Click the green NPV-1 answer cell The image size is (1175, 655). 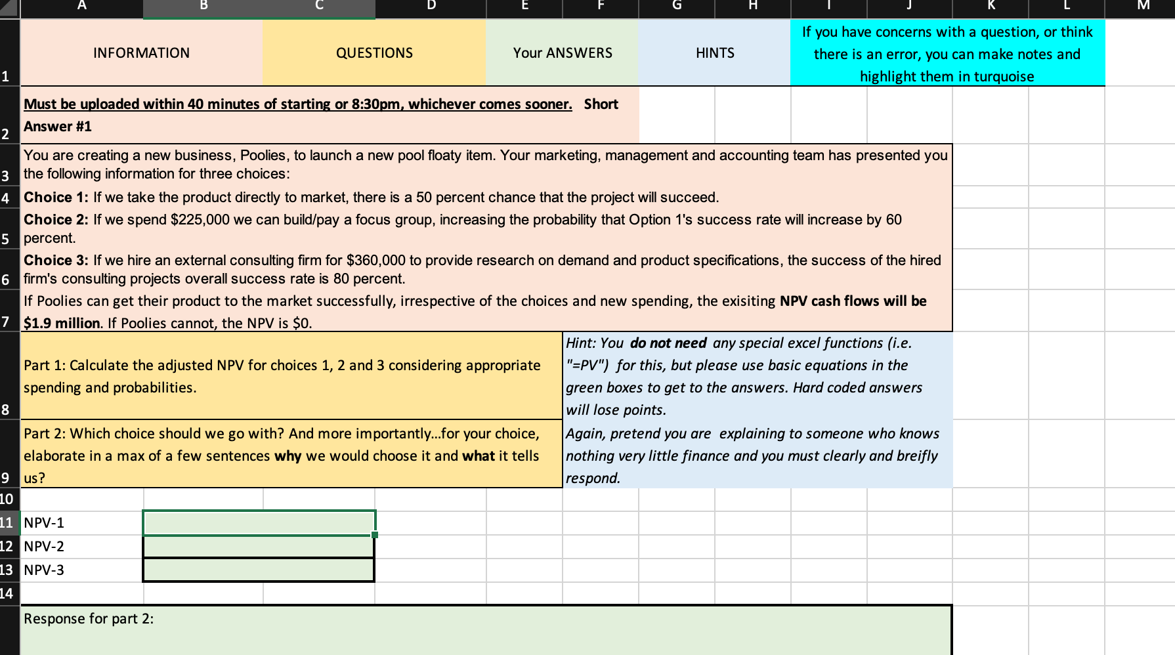tap(259, 522)
